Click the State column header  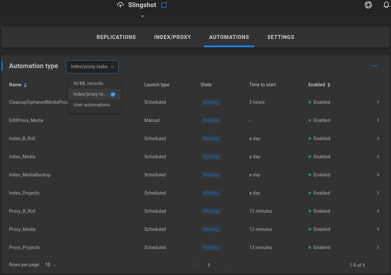206,85
